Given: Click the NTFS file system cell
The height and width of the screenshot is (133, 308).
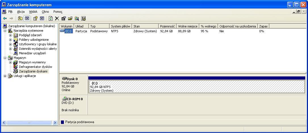Looking at the screenshot, I should (x=114, y=31).
